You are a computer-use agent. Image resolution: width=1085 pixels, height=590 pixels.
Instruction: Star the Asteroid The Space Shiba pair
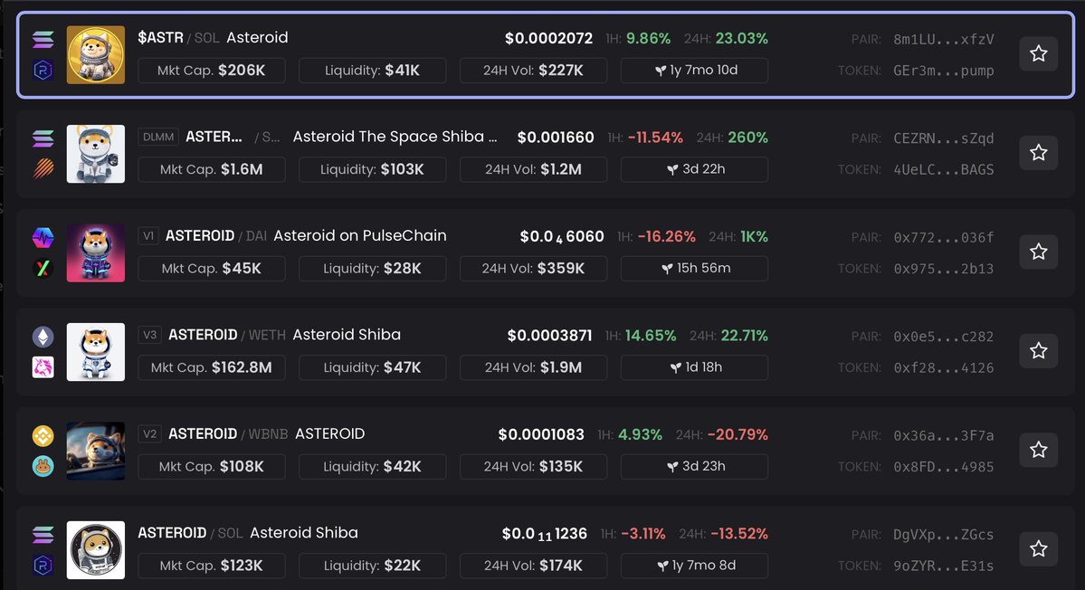(1038, 153)
